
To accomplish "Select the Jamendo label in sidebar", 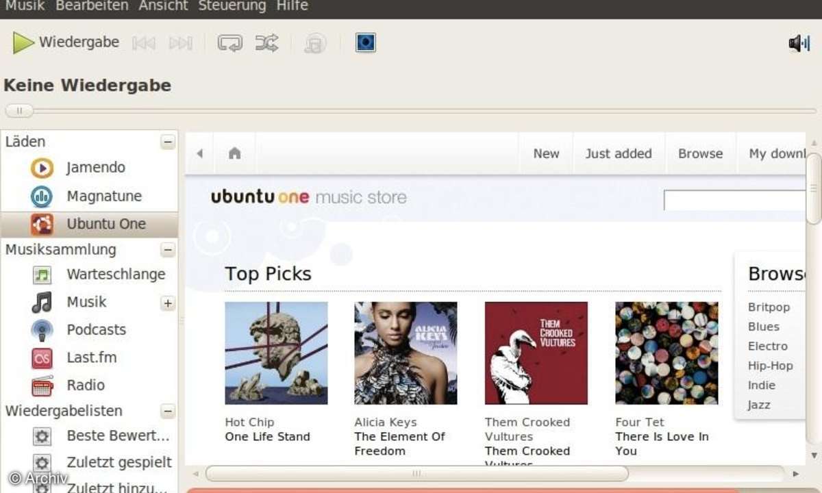I will click(x=96, y=168).
